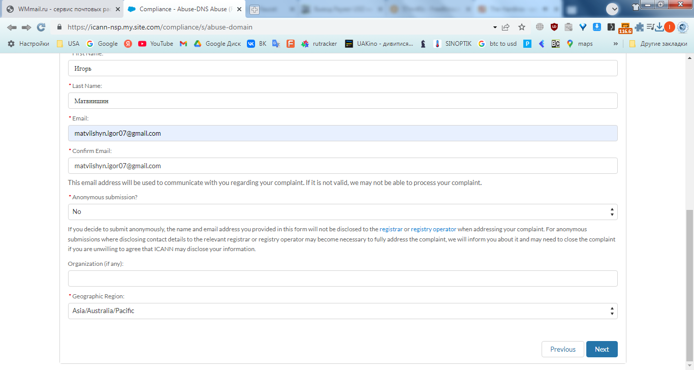
Task: Open the chess knight bookmark icon
Action: 423,44
